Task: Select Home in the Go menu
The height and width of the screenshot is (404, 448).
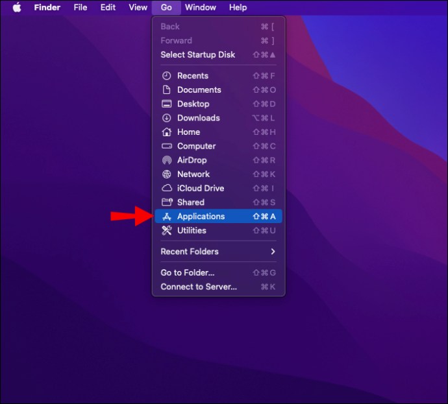Action: click(x=219, y=132)
